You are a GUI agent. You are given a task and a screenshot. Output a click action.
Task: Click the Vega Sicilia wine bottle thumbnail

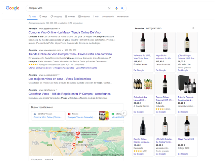coord(165,42)
